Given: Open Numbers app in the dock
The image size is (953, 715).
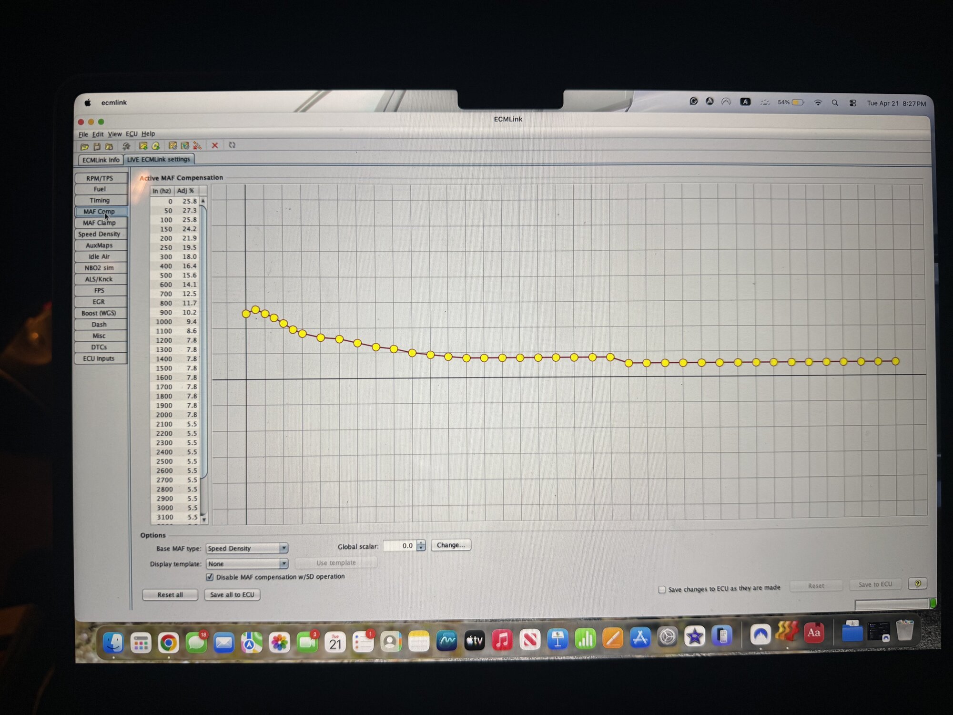Looking at the screenshot, I should (585, 639).
